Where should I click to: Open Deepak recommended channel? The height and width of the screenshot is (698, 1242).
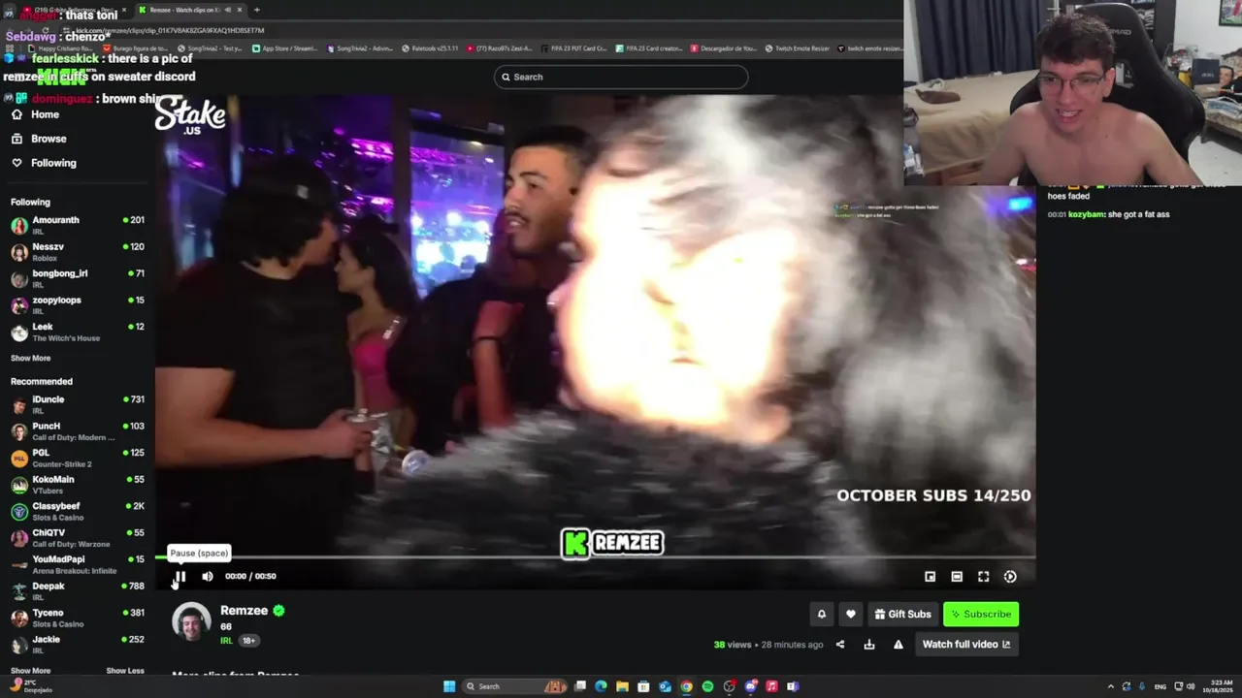(78, 591)
